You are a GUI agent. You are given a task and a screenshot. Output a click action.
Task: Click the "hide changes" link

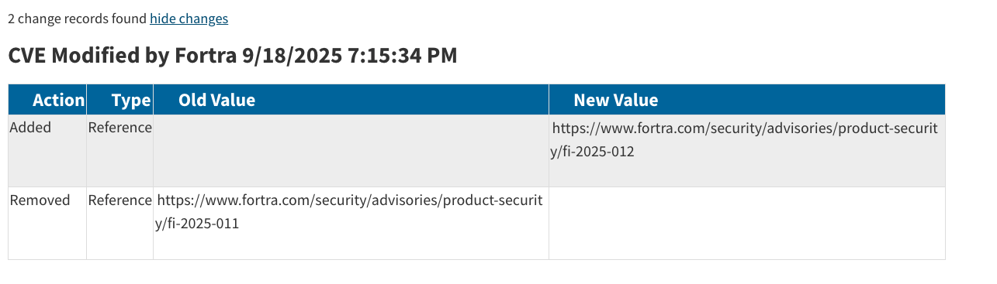189,19
